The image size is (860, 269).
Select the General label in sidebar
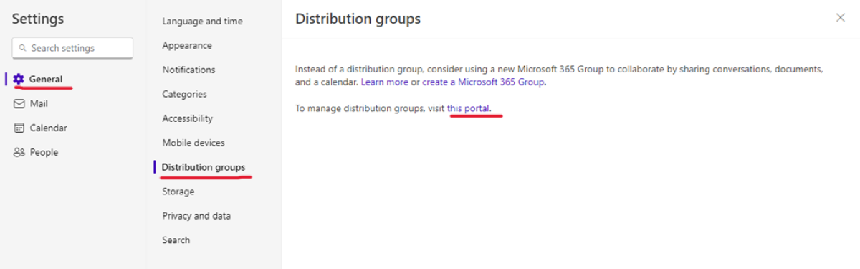46,79
